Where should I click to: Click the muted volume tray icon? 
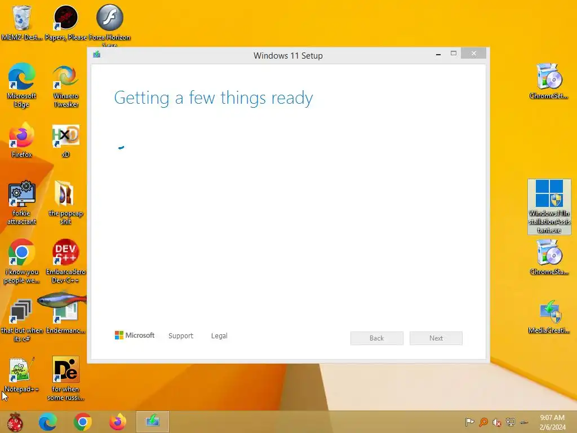click(x=497, y=422)
